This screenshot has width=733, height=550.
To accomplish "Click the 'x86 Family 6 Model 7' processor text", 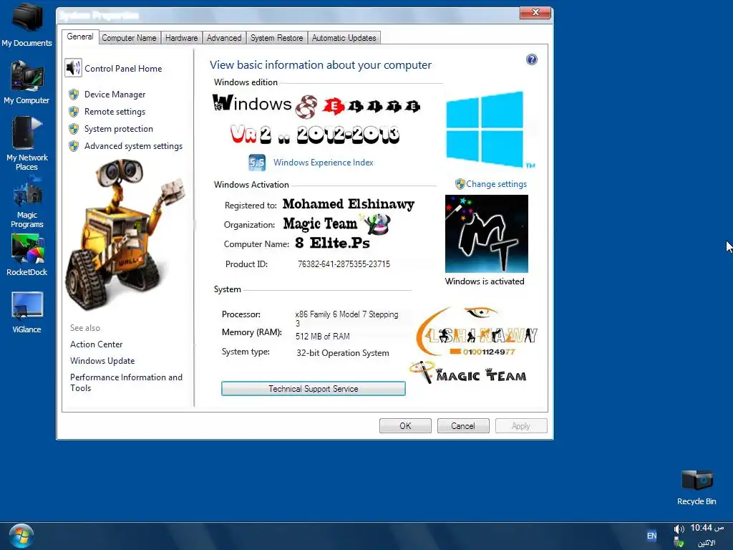I will click(347, 318).
